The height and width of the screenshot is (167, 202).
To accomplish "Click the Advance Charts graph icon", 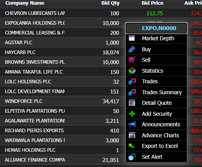I will [x=132, y=135].
